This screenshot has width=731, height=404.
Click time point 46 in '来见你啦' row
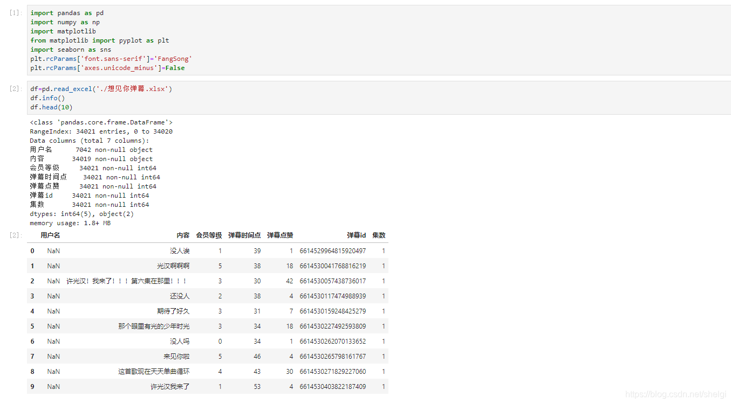[x=257, y=357]
